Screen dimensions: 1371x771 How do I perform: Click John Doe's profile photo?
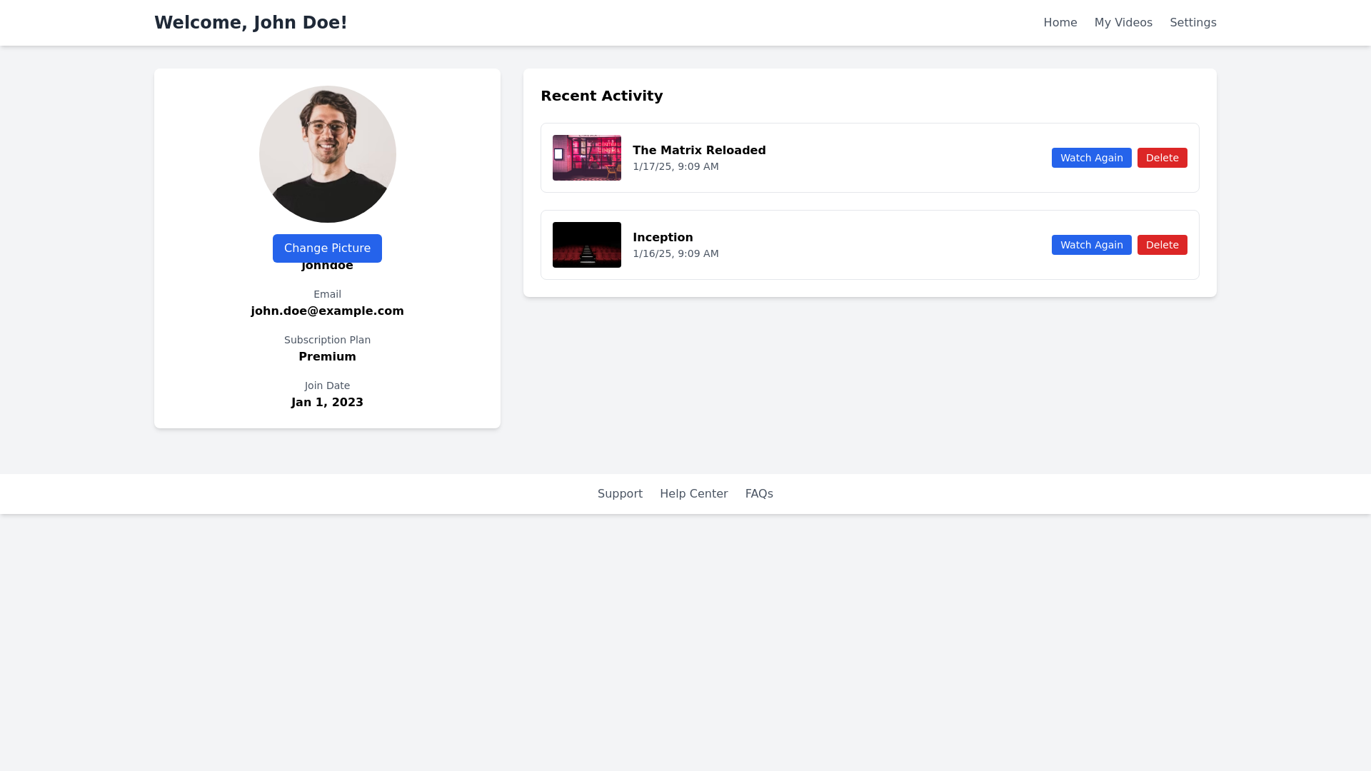pyautogui.click(x=327, y=154)
